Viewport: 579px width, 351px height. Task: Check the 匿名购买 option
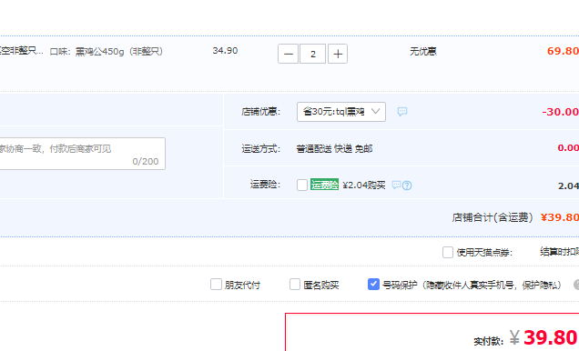pos(295,285)
